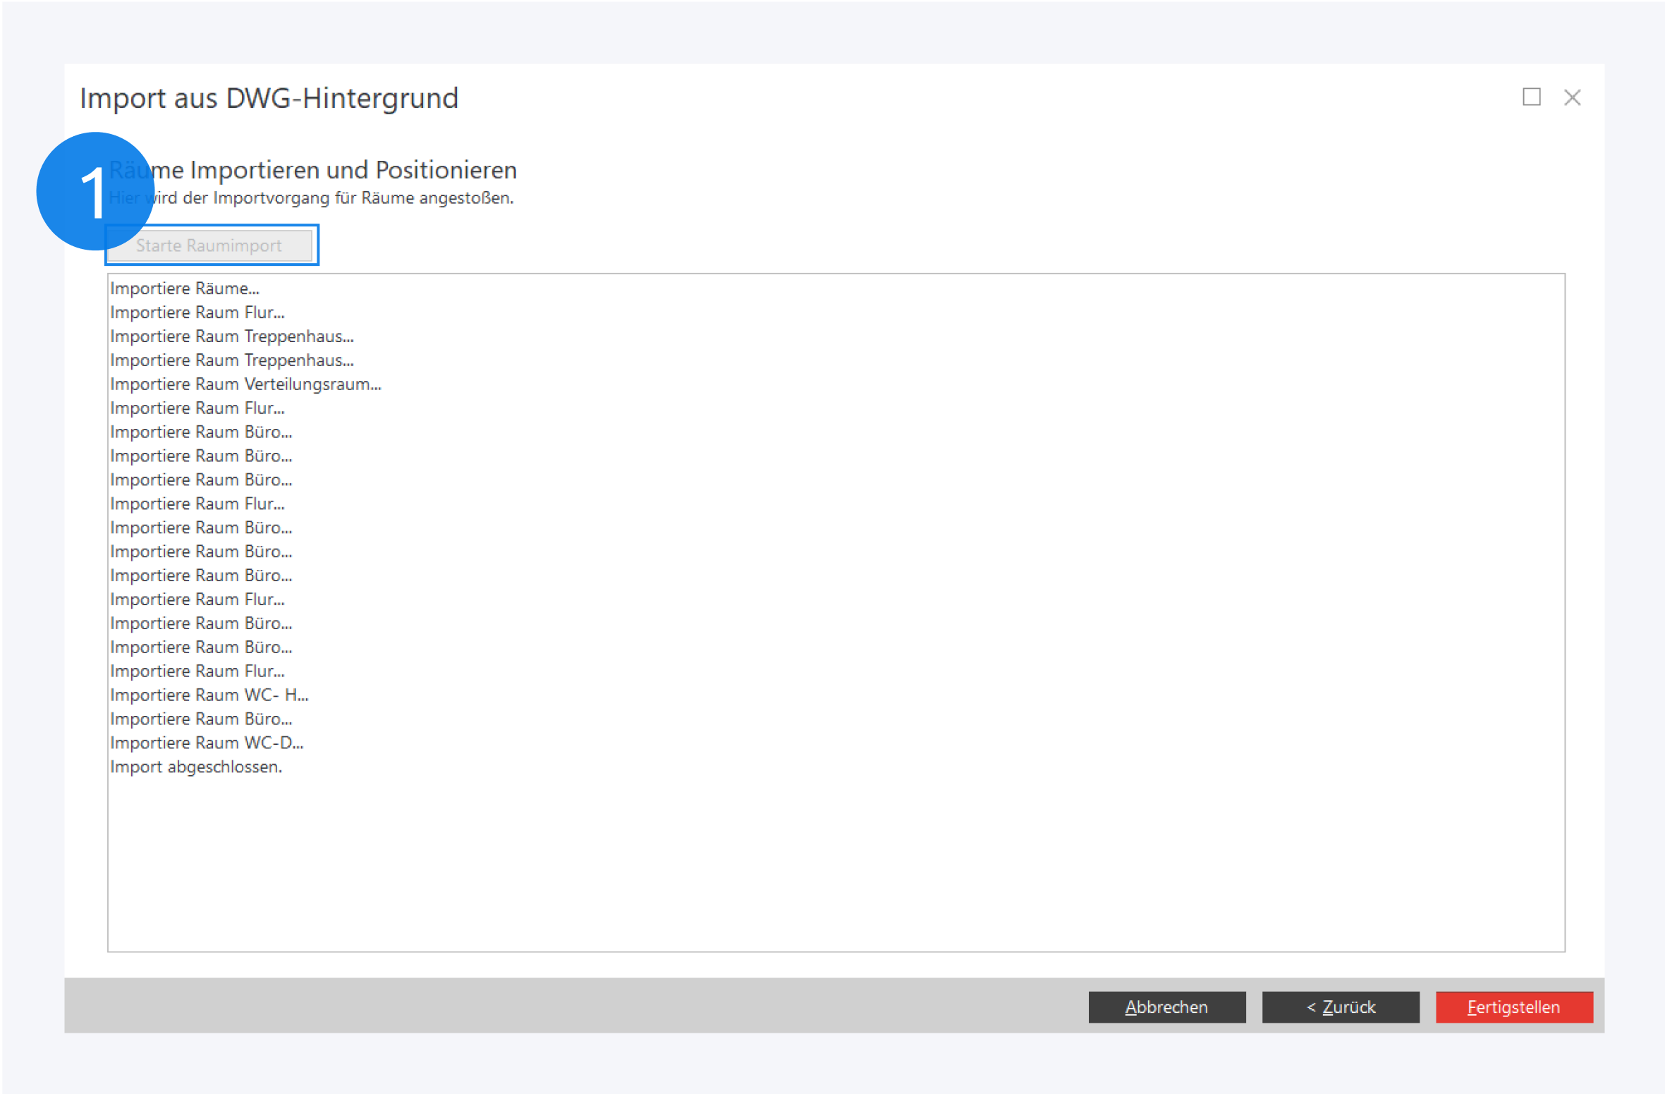Image resolution: width=1665 pixels, height=1094 pixels.
Task: Click the 'Import aus DWG-Hintergrund' title
Action: (269, 98)
